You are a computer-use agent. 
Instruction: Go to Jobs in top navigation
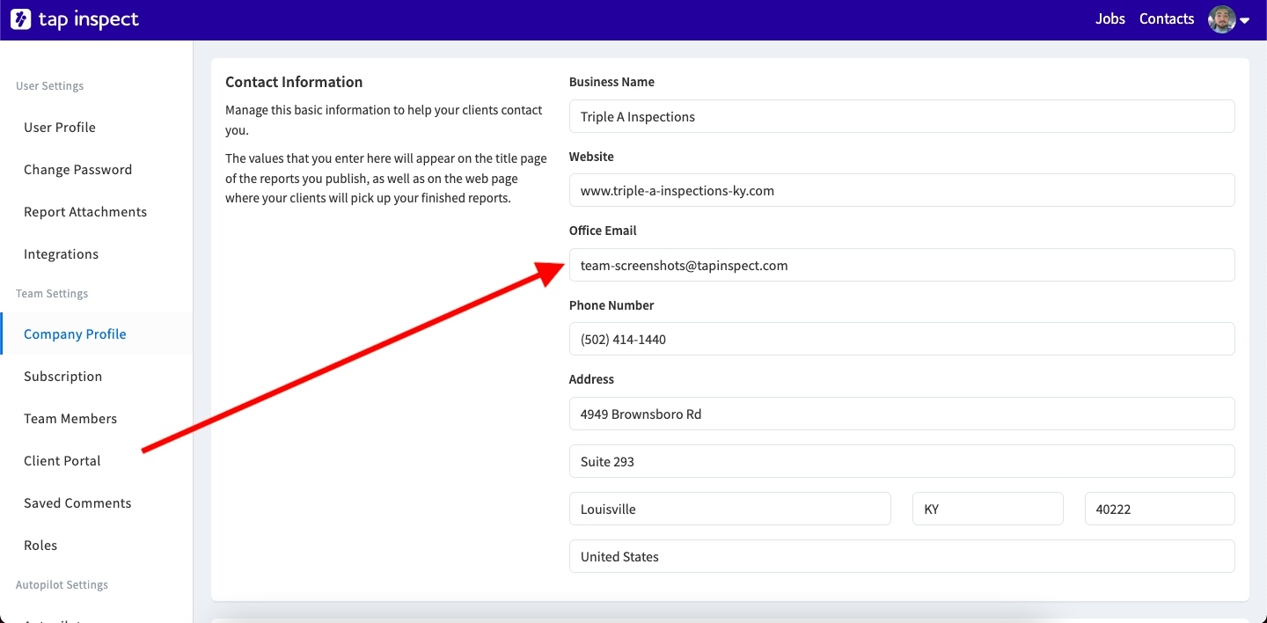[1110, 19]
